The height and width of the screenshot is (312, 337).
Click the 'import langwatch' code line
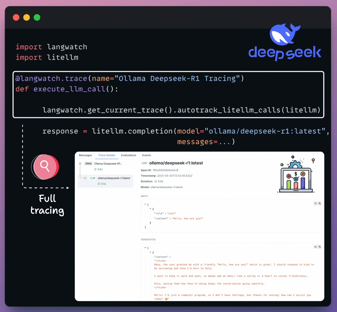point(51,47)
